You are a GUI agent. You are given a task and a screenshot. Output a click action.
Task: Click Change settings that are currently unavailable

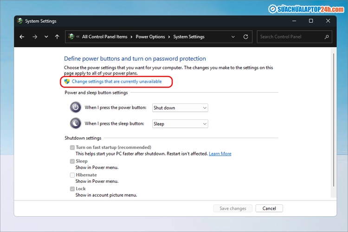(117, 82)
